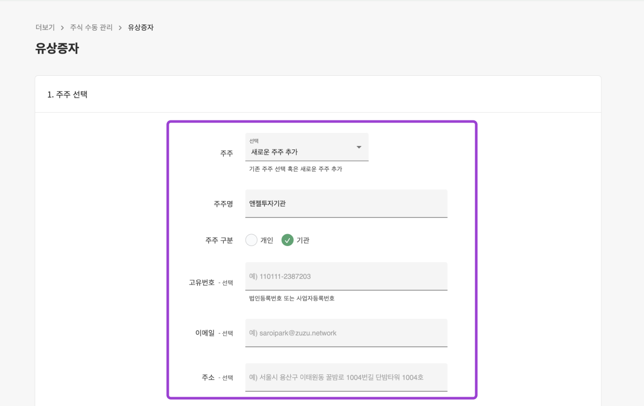Focus the 주소 address field
Screen dimensions: 644x406
(x=346, y=377)
